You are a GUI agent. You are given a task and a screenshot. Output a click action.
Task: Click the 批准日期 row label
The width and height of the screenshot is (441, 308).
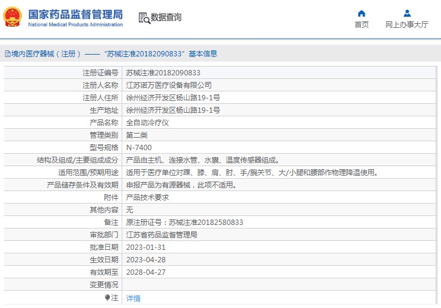[x=104, y=247]
